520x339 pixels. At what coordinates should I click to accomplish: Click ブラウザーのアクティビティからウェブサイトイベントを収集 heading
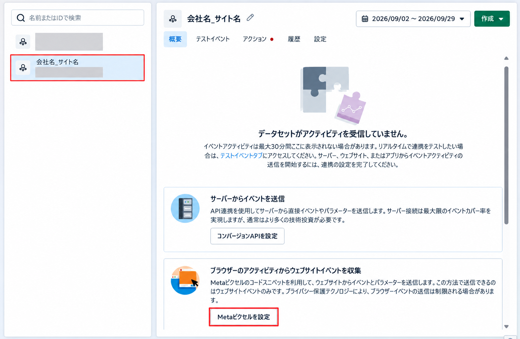tap(286, 271)
